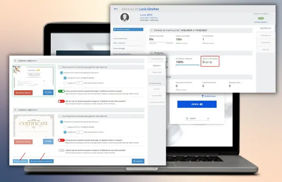282x182 pixels.
Task: Click Eliminar diploma under Diploma 1
Action: (23, 93)
